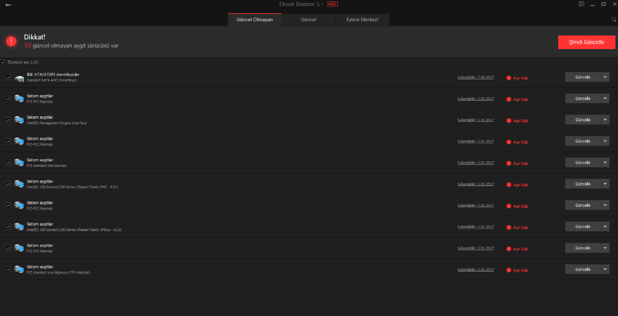This screenshot has height=316, width=618.
Task: Update the Chipset Family PMC - A121 driver
Action: click(x=583, y=184)
